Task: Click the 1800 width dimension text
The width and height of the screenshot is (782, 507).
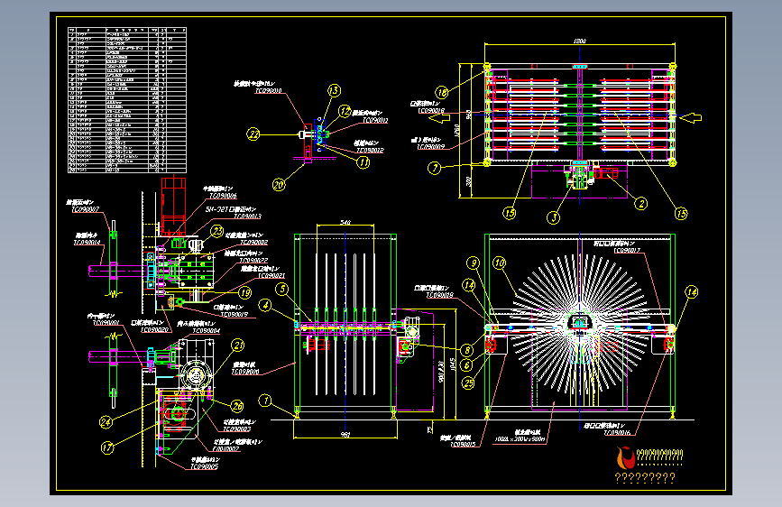Action: pos(580,41)
